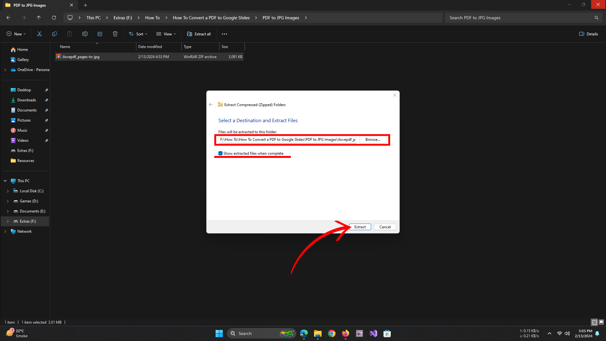
Task: Click the Share icon in toolbar
Action: click(x=100, y=34)
